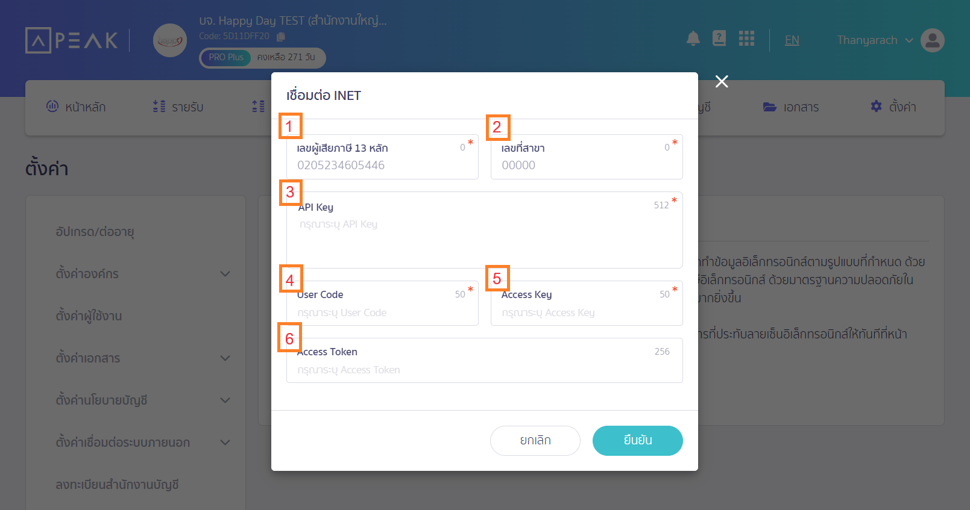Image resolution: width=970 pixels, height=510 pixels.
Task: Click the company logo thumbnail
Action: [170, 40]
